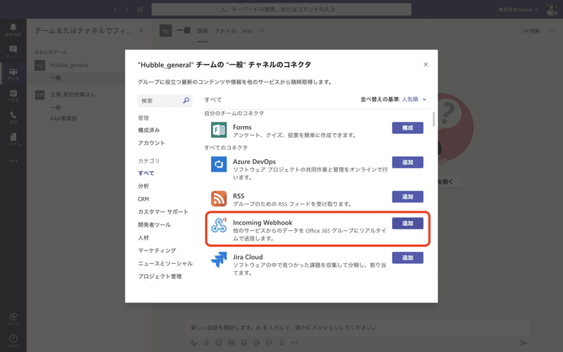The width and height of the screenshot is (563, 352).
Task: Select the Teams icon in left rail
Action: pos(13,73)
